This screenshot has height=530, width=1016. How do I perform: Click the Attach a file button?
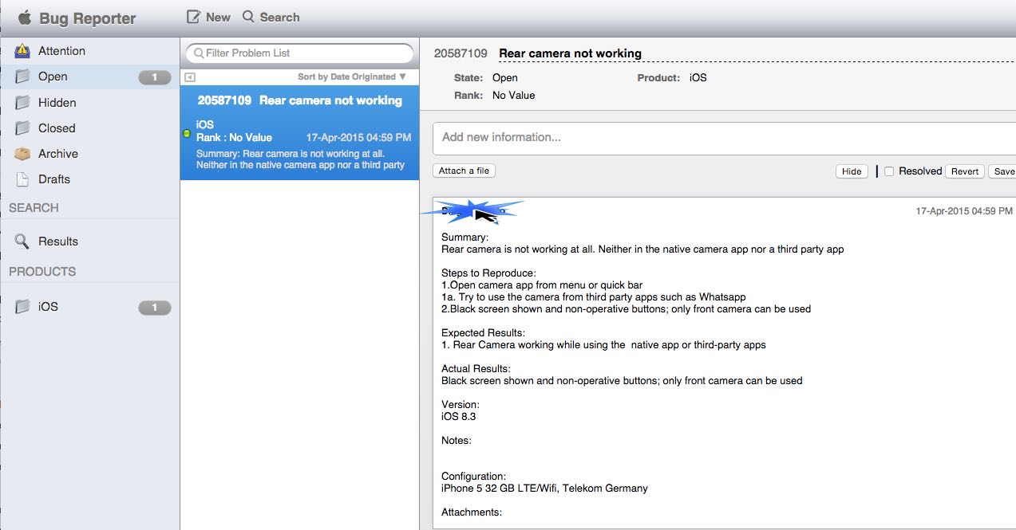coord(465,171)
